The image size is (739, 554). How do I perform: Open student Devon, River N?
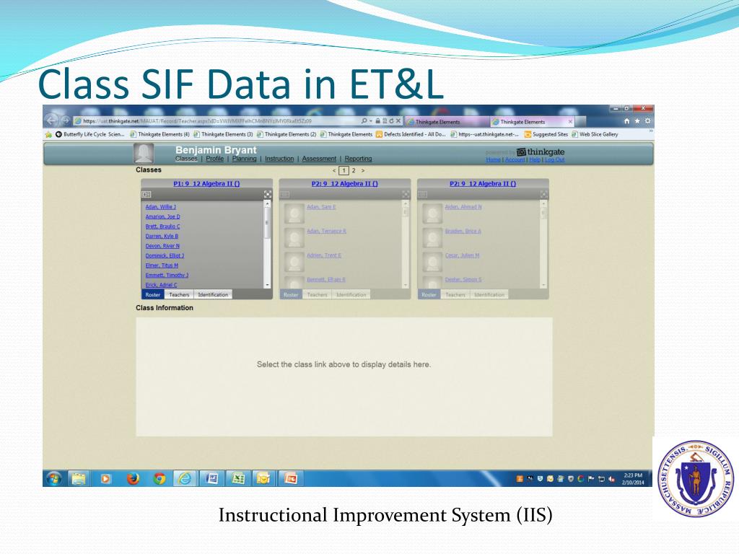coord(162,246)
